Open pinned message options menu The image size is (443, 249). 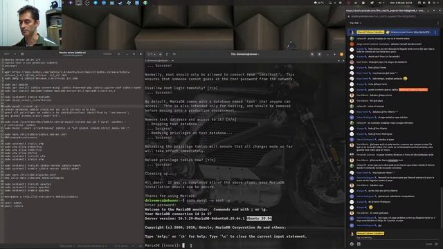point(435,33)
